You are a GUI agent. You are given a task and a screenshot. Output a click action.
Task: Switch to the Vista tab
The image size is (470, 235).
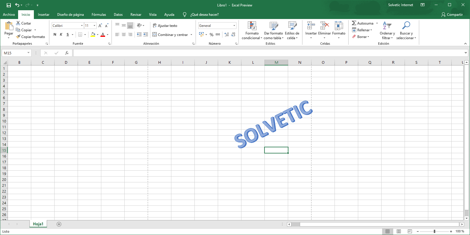153,15
